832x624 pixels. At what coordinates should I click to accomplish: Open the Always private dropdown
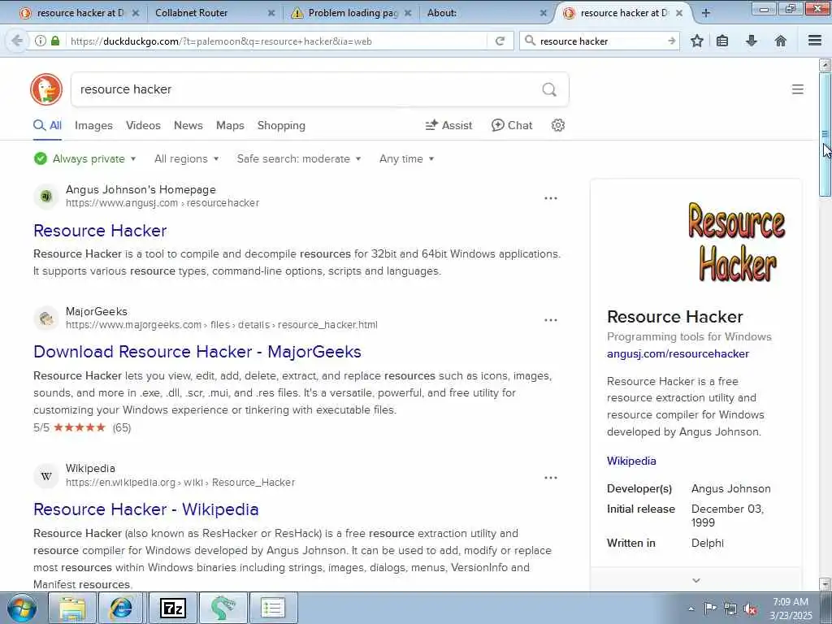click(84, 158)
